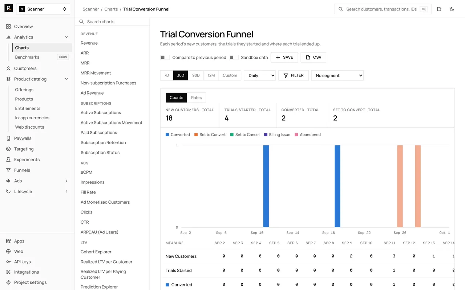Toggle the Set to Cancel legend series
465x290 pixels.
point(245,134)
